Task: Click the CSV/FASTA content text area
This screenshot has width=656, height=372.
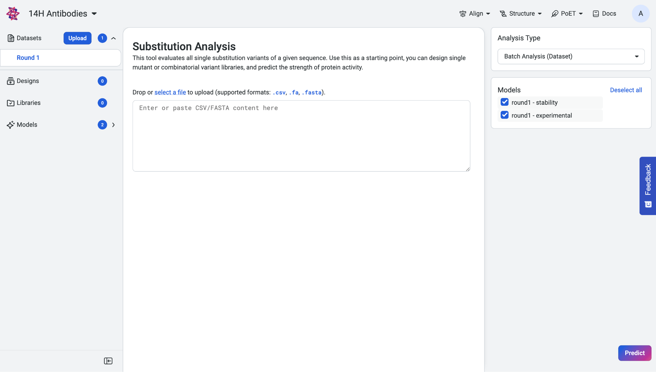Action: point(301,136)
